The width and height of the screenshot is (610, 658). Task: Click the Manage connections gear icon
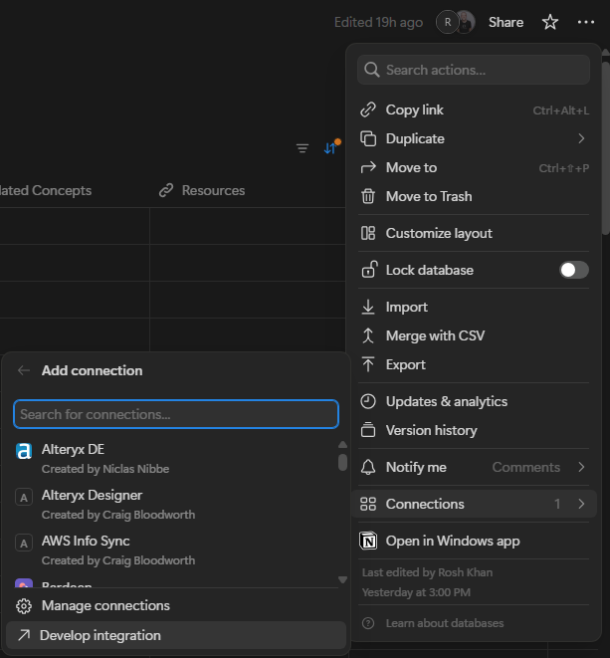tap(24, 606)
